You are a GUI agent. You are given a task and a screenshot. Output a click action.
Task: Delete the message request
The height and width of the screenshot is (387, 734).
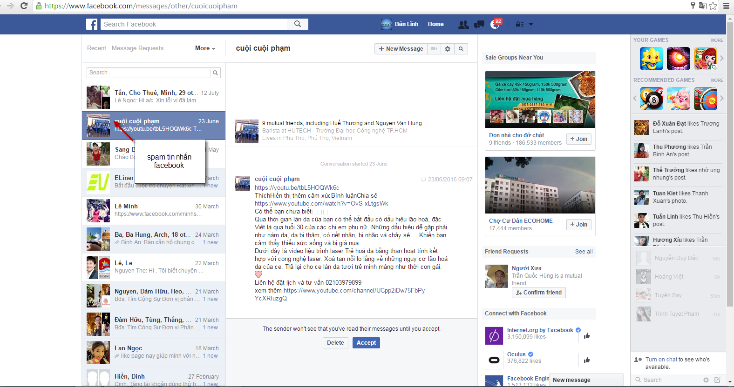click(x=335, y=343)
